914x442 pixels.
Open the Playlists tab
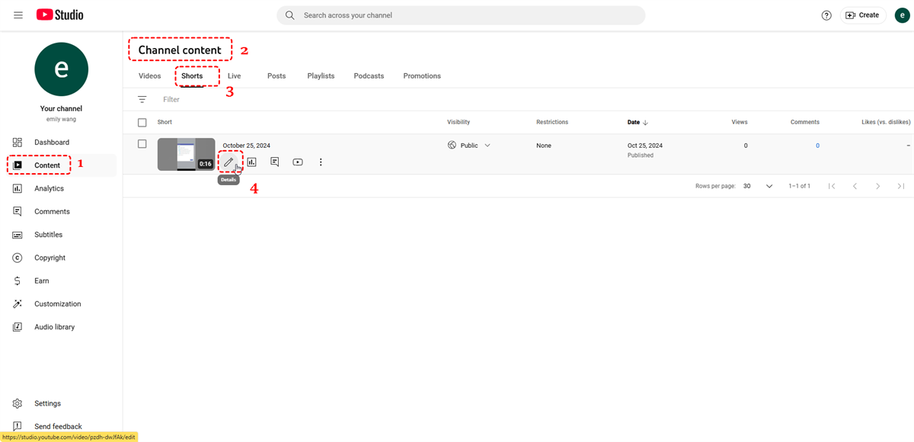tap(321, 76)
